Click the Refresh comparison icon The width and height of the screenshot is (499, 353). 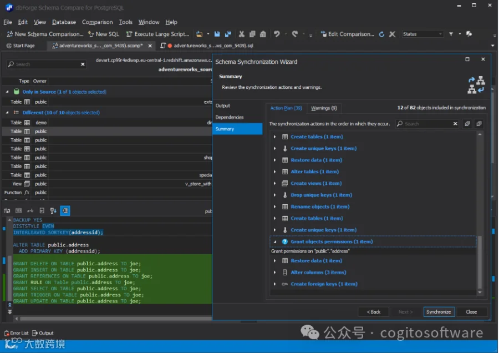381,34
